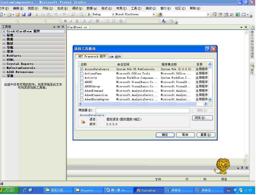Click the Find in Files binoculars icon
This screenshot has height=195, width=260.
(x=160, y=14)
